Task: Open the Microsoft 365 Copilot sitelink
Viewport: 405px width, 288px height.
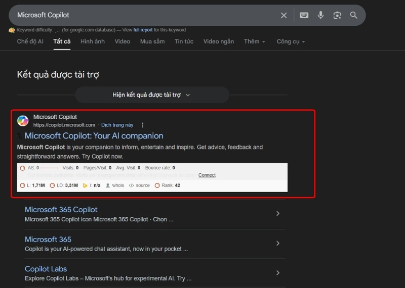Action: 61,210
